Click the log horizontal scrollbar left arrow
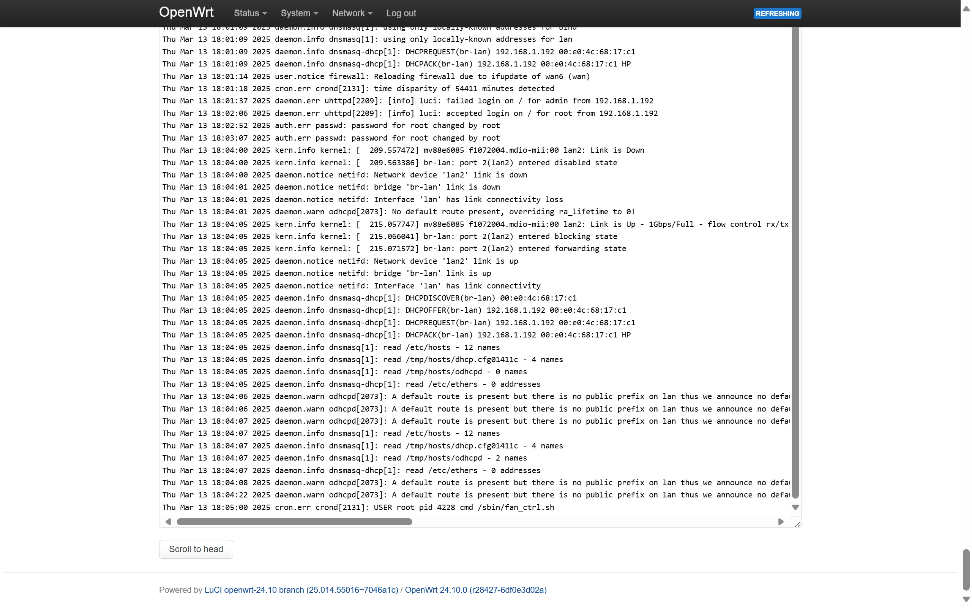 click(x=168, y=521)
